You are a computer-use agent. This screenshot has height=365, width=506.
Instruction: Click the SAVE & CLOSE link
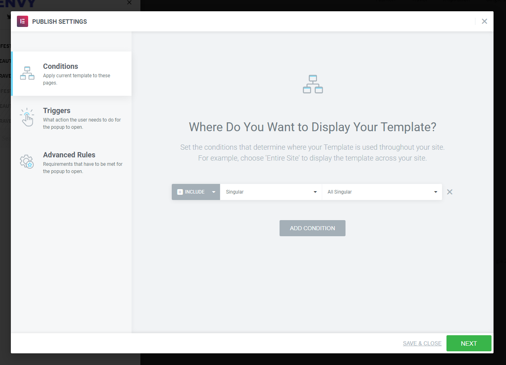click(x=422, y=343)
